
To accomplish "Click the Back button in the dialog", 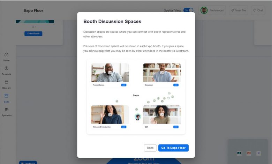I will 150,148.
